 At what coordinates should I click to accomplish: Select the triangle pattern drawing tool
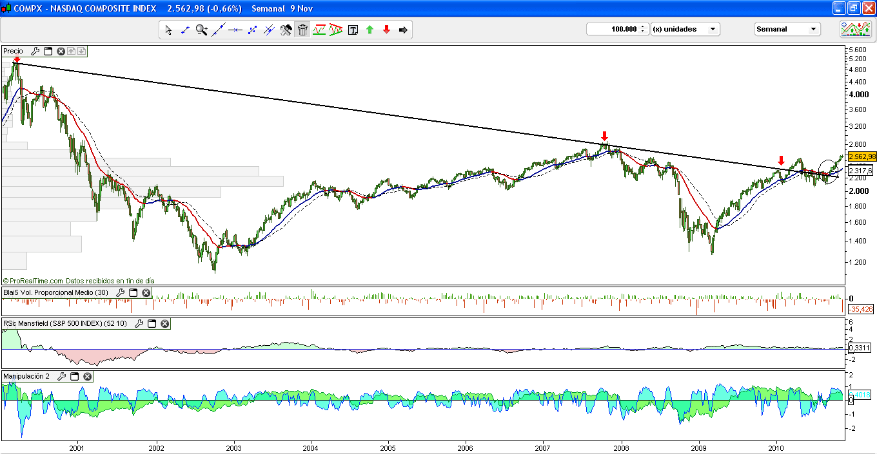[336, 30]
